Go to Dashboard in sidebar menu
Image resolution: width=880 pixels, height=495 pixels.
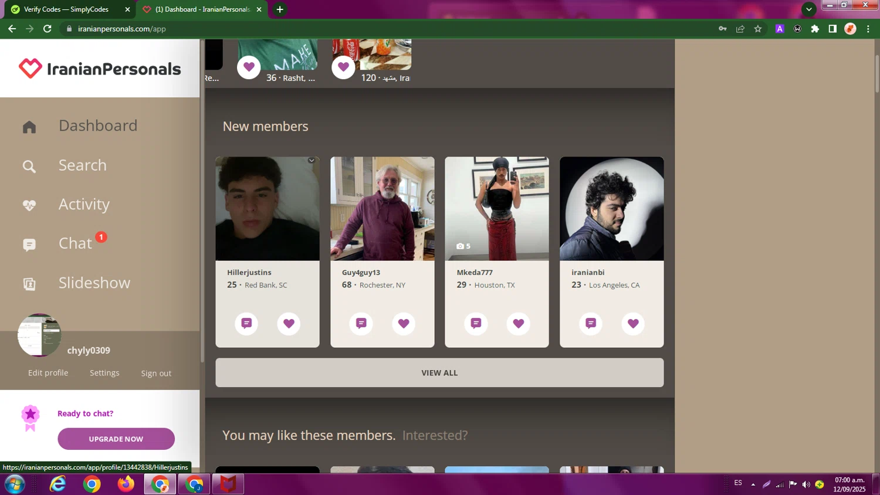(98, 126)
